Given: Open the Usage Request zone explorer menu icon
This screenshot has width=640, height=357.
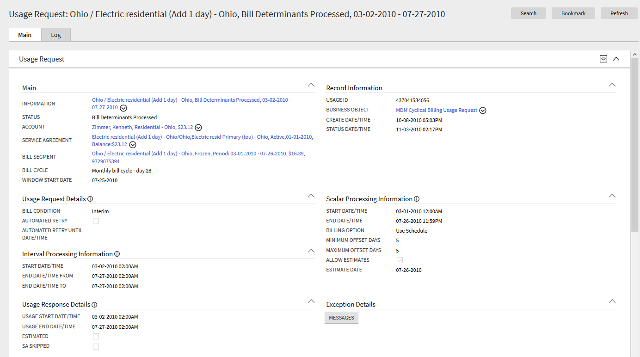Looking at the screenshot, I should point(603,59).
